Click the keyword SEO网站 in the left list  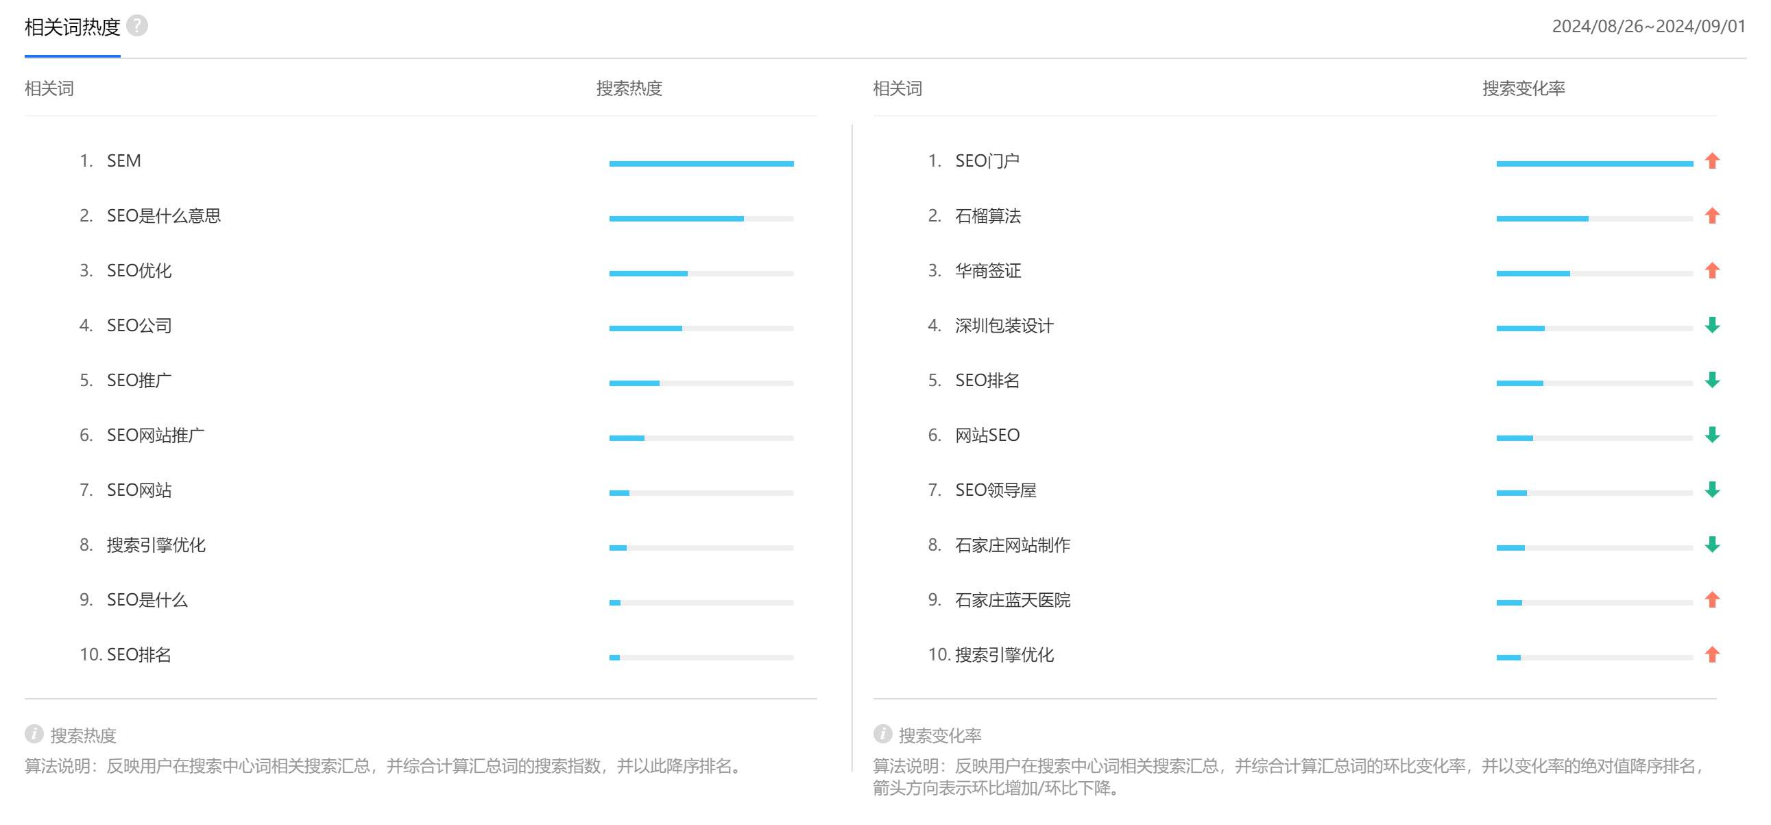[139, 491]
